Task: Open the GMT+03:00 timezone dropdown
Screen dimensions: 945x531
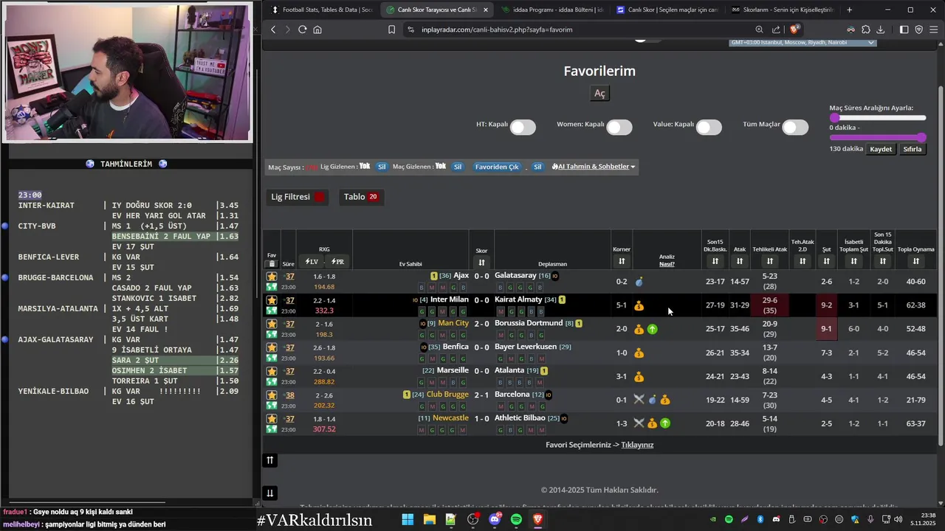Action: pos(803,43)
